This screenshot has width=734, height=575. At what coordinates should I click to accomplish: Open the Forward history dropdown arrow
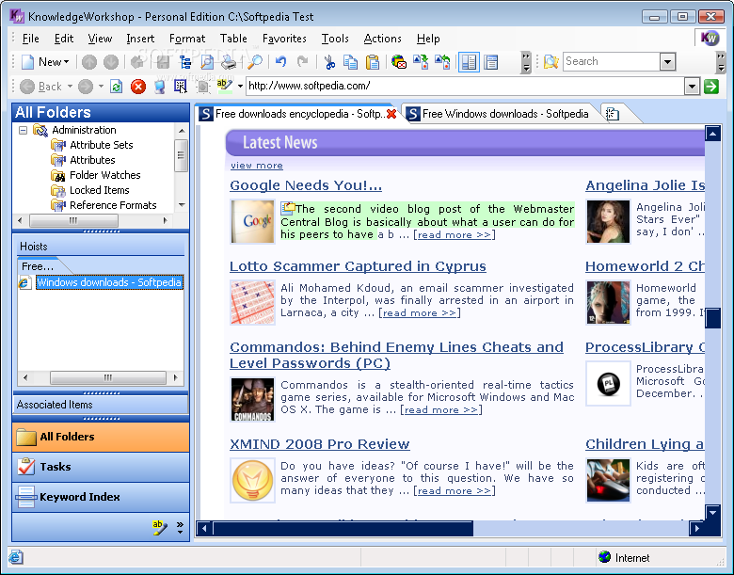point(101,87)
